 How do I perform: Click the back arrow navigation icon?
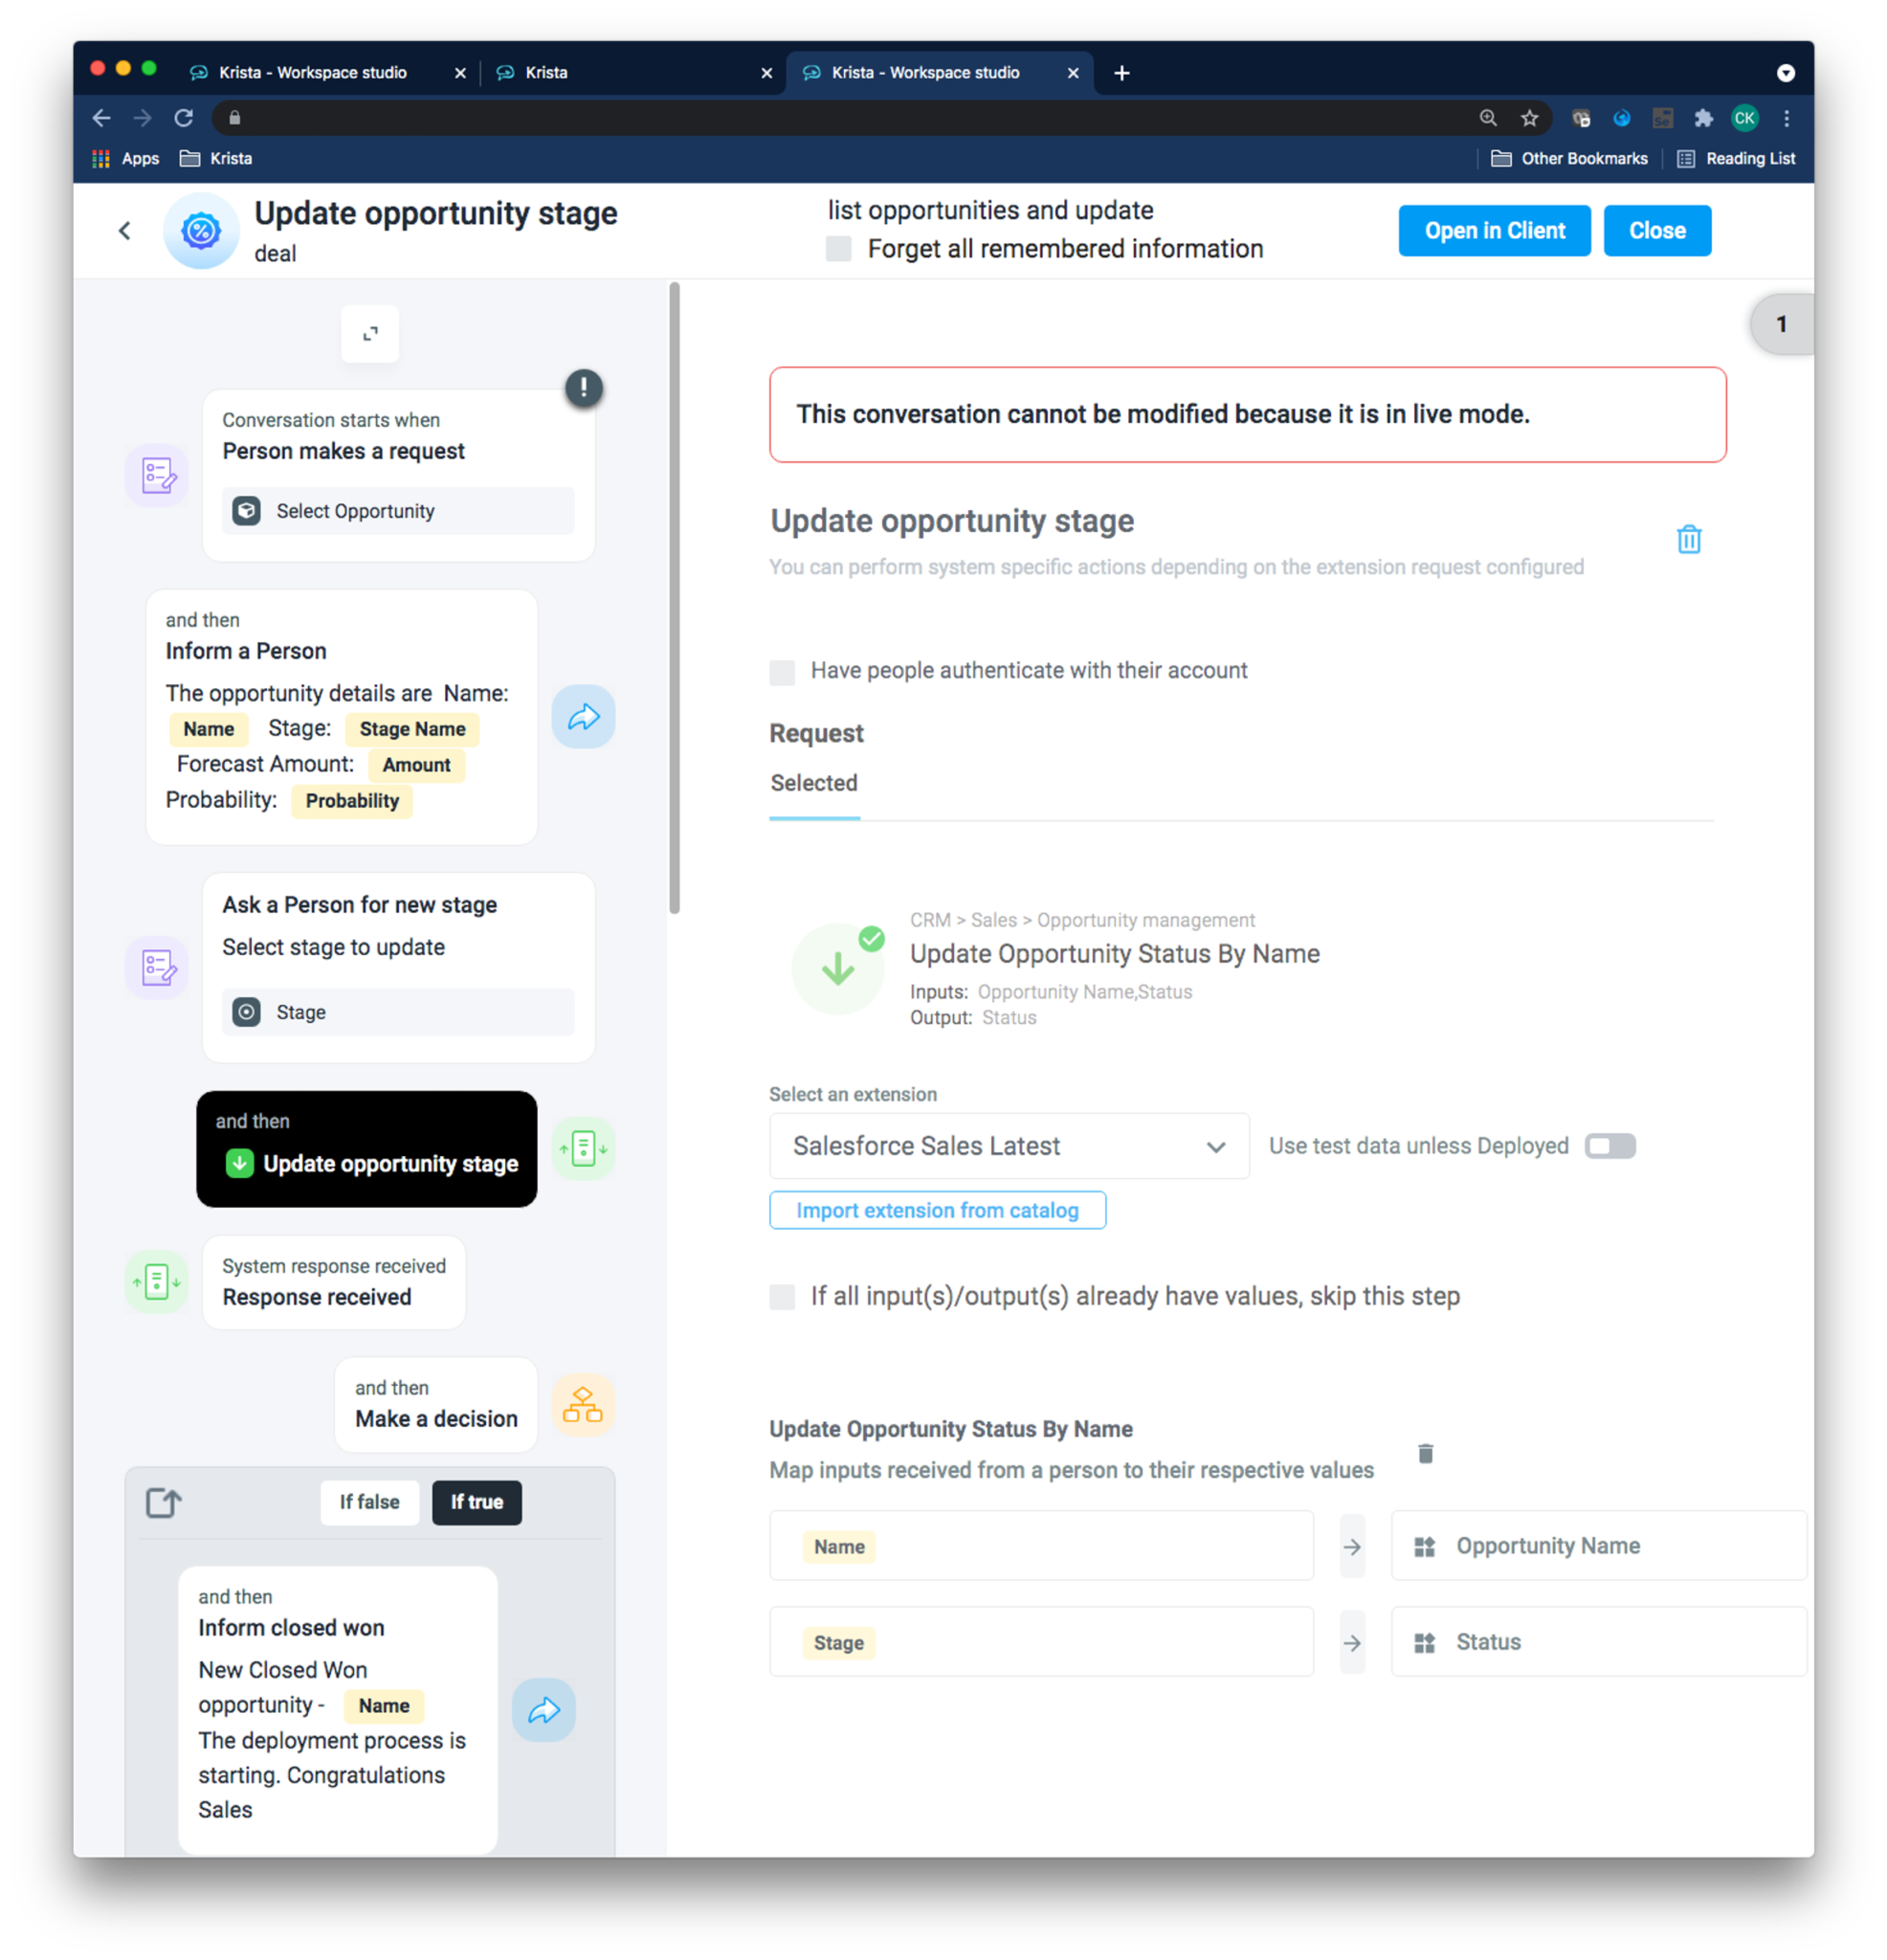(x=126, y=230)
